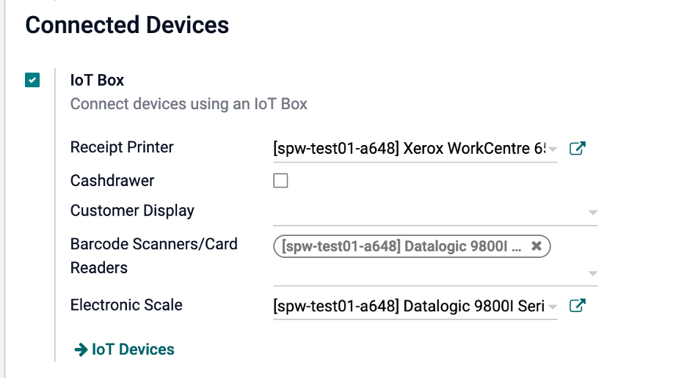The image size is (687, 378).
Task: Remove the Datalogic 9800I barcode scanner tag
Action: point(537,247)
